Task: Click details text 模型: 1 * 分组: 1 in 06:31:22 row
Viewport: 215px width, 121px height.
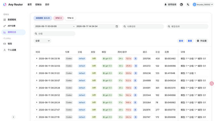Action: pos(188,73)
